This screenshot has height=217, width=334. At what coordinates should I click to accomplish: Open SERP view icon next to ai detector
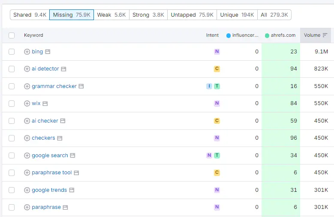pos(63,69)
